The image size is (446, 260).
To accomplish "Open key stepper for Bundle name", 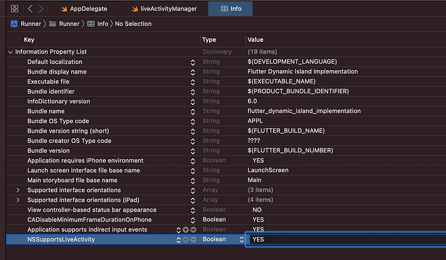I will coord(193,112).
